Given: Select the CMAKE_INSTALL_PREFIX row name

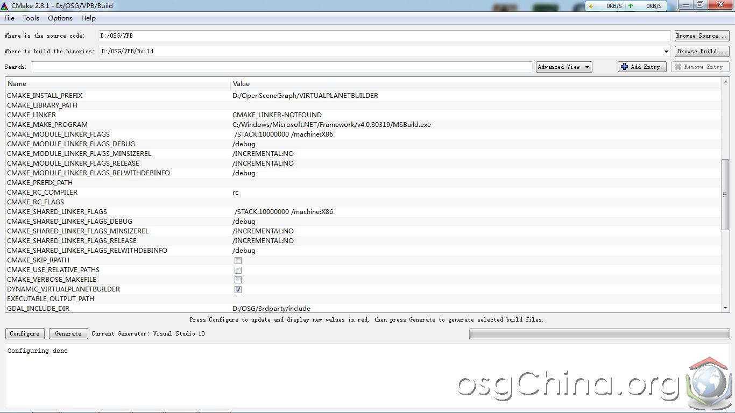Looking at the screenshot, I should 45,96.
